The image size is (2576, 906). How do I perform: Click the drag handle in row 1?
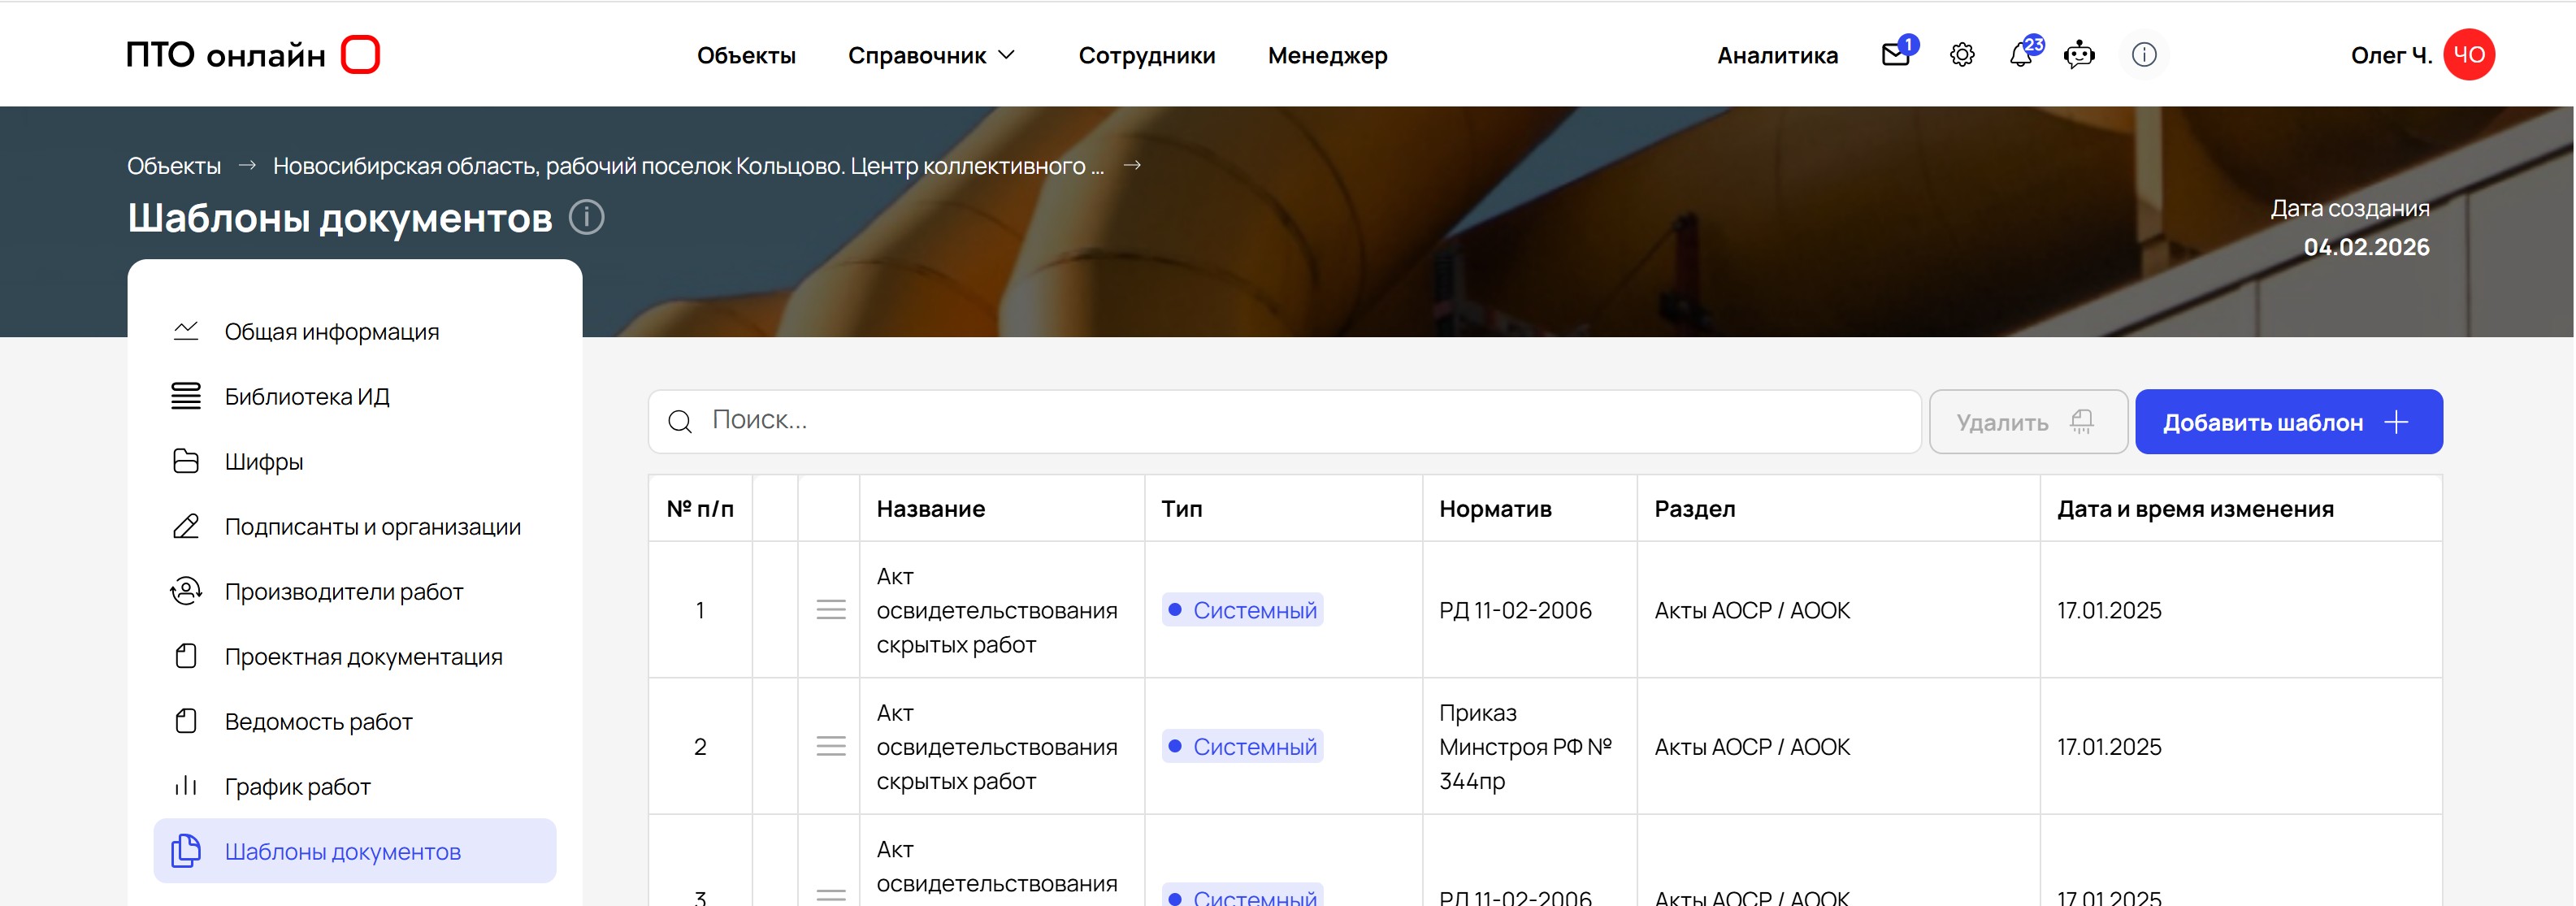[x=831, y=610]
